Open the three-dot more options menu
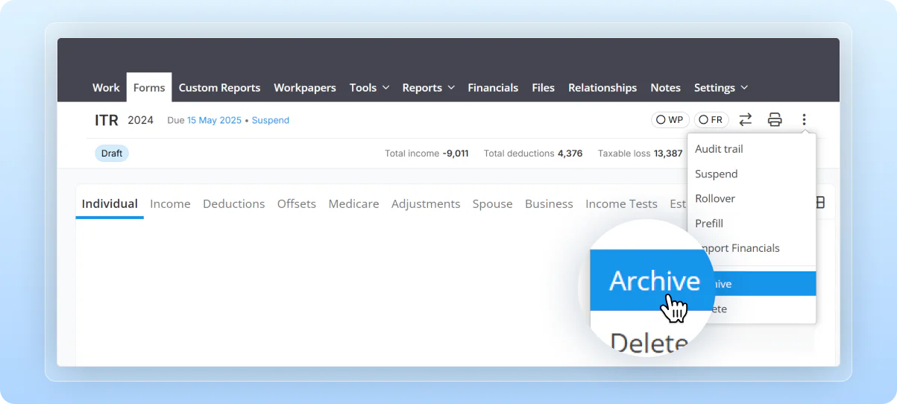The width and height of the screenshot is (897, 404). 804,119
